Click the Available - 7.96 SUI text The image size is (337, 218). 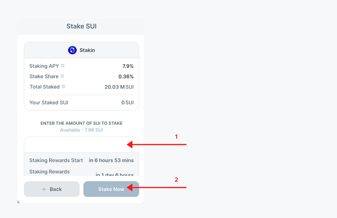(81, 130)
